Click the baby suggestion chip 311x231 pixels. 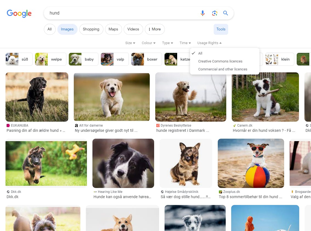coord(83,59)
